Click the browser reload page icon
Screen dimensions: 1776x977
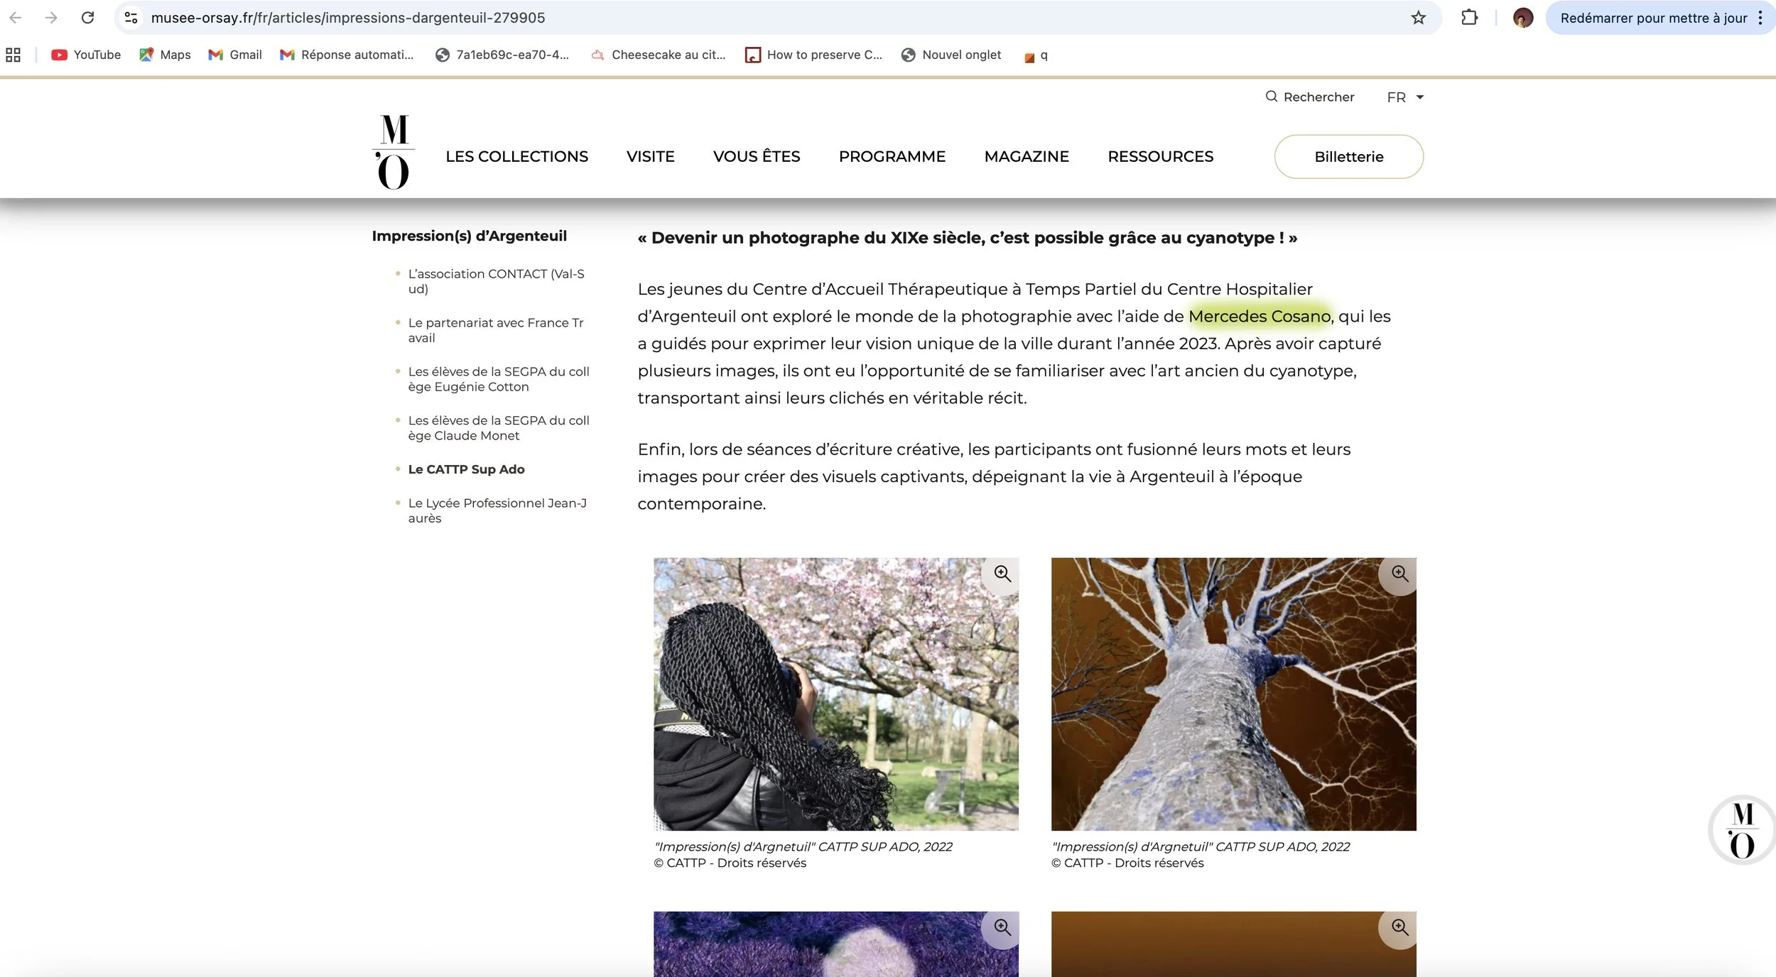pyautogui.click(x=87, y=18)
